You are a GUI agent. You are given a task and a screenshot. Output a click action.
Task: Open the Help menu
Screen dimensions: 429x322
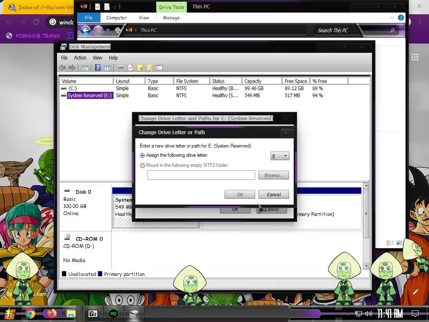(113, 58)
